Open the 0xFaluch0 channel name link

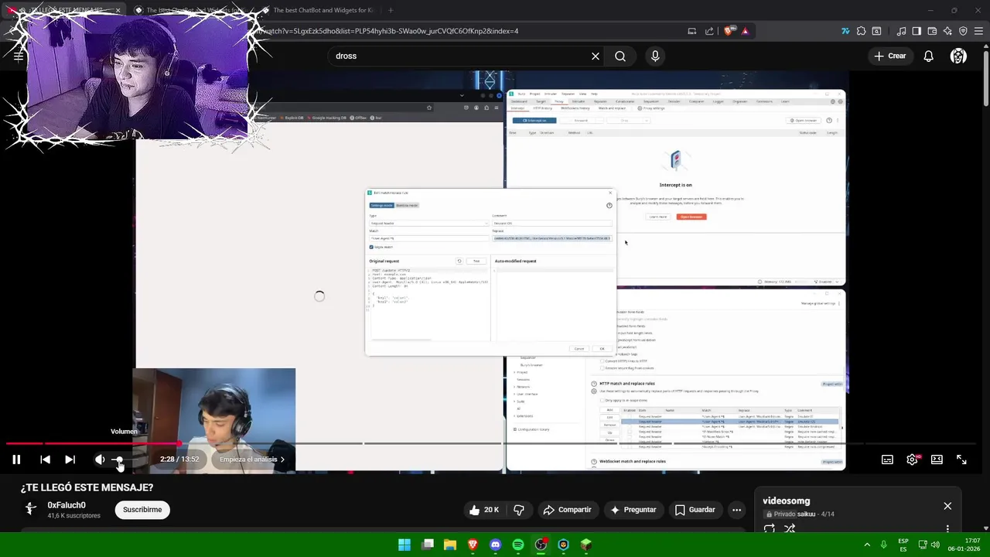click(67, 505)
